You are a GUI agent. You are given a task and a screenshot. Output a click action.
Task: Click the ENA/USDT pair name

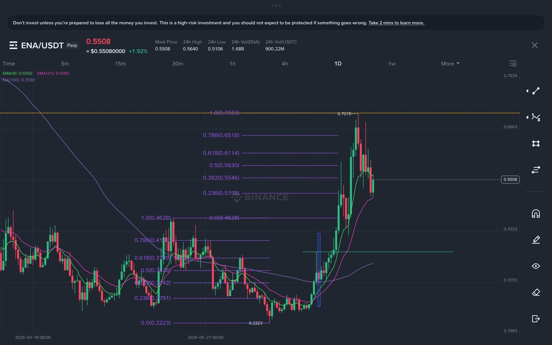click(42, 45)
